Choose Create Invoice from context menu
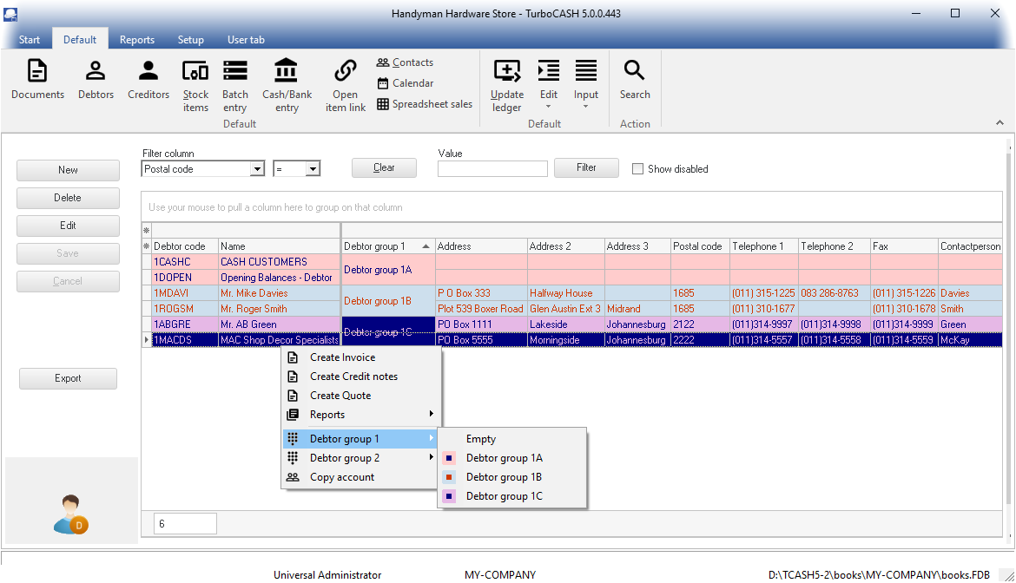Viewport: 1016px width, 583px height. tap(342, 357)
